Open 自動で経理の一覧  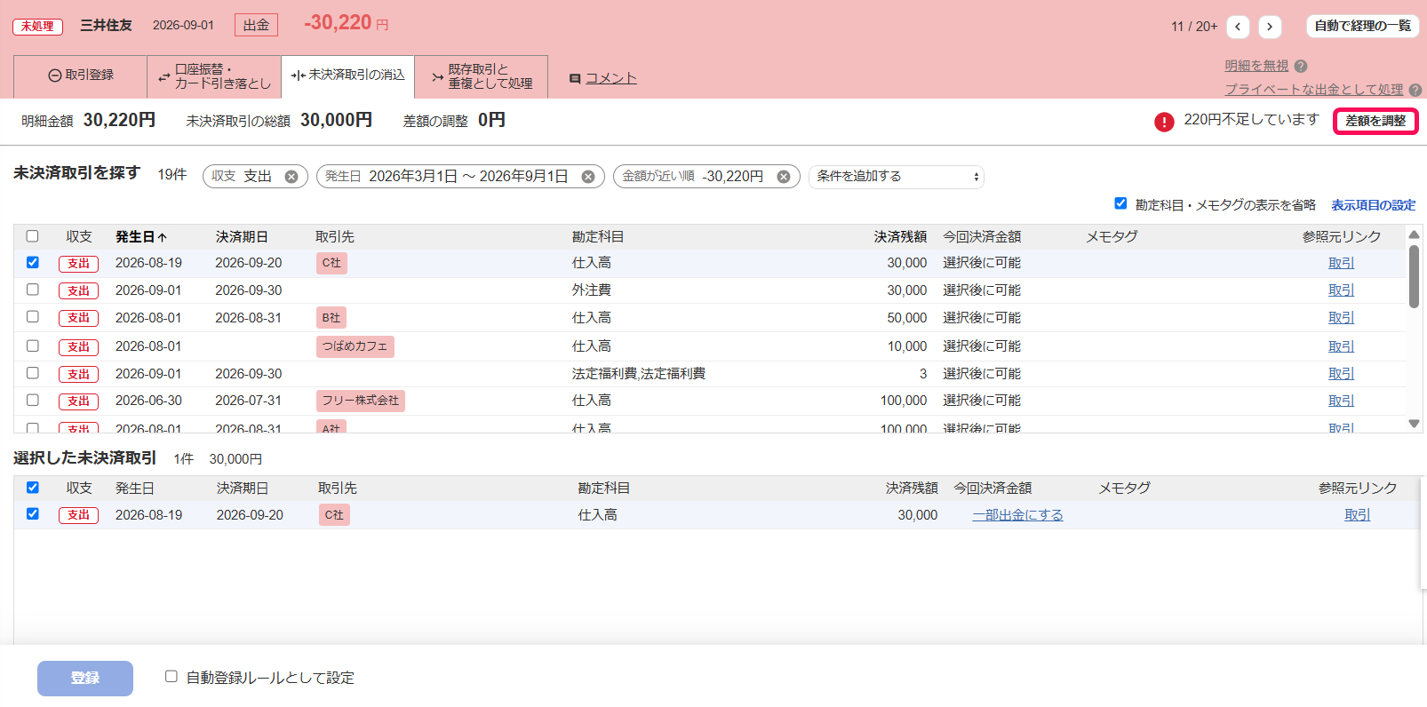coord(1363,26)
